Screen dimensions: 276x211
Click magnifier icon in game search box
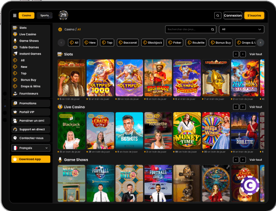point(213,29)
